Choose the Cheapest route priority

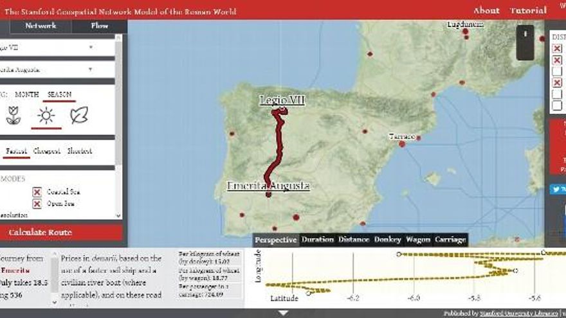(x=46, y=151)
